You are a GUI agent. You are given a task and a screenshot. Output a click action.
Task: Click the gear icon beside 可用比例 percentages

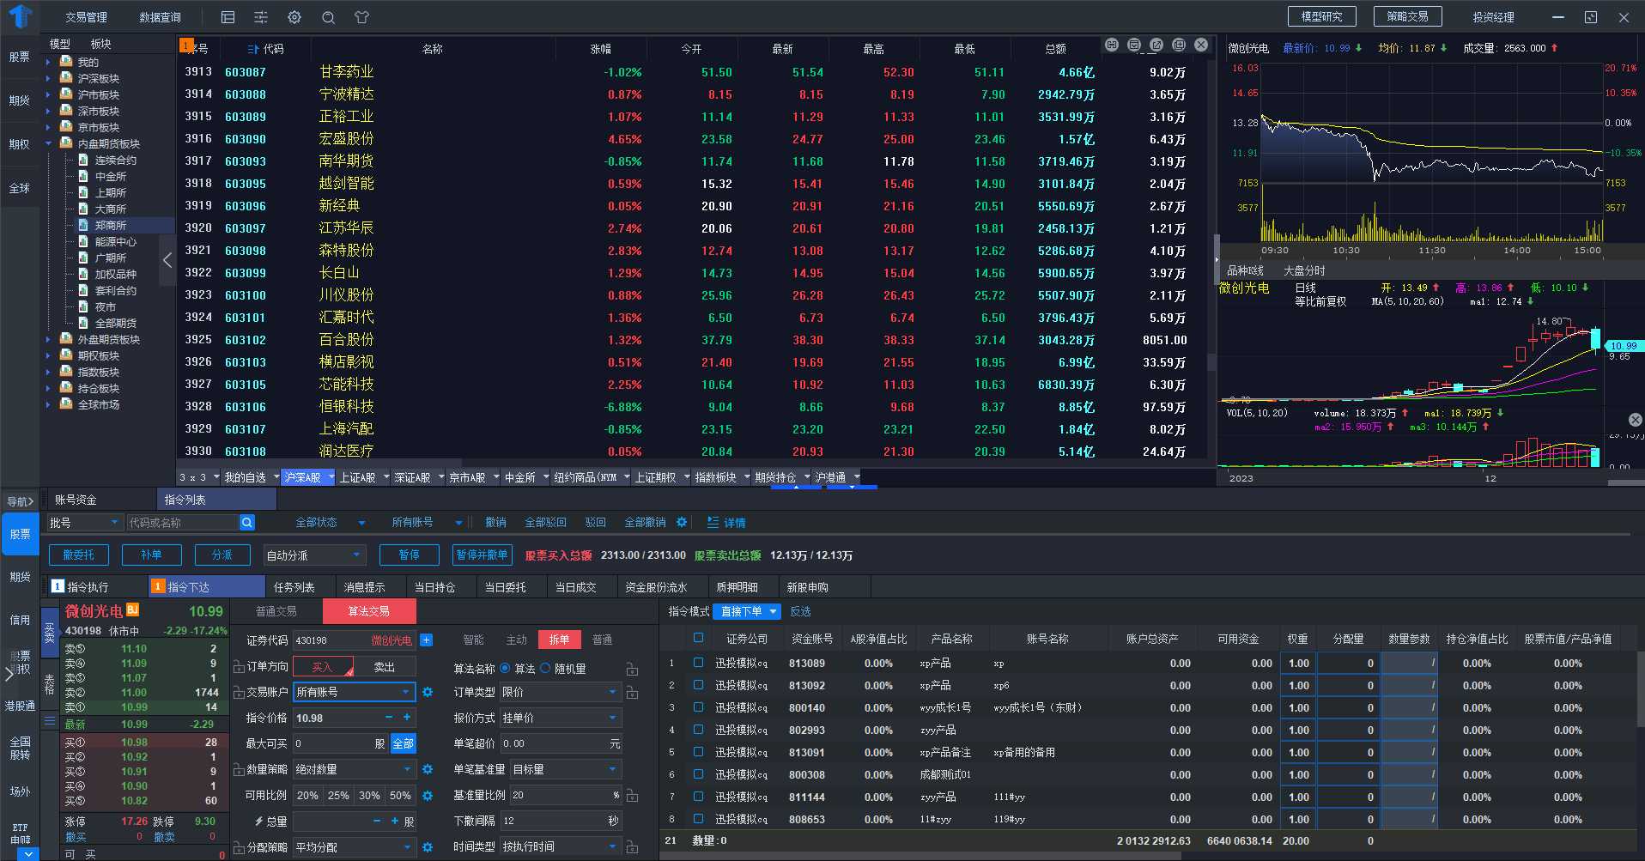coord(428,796)
